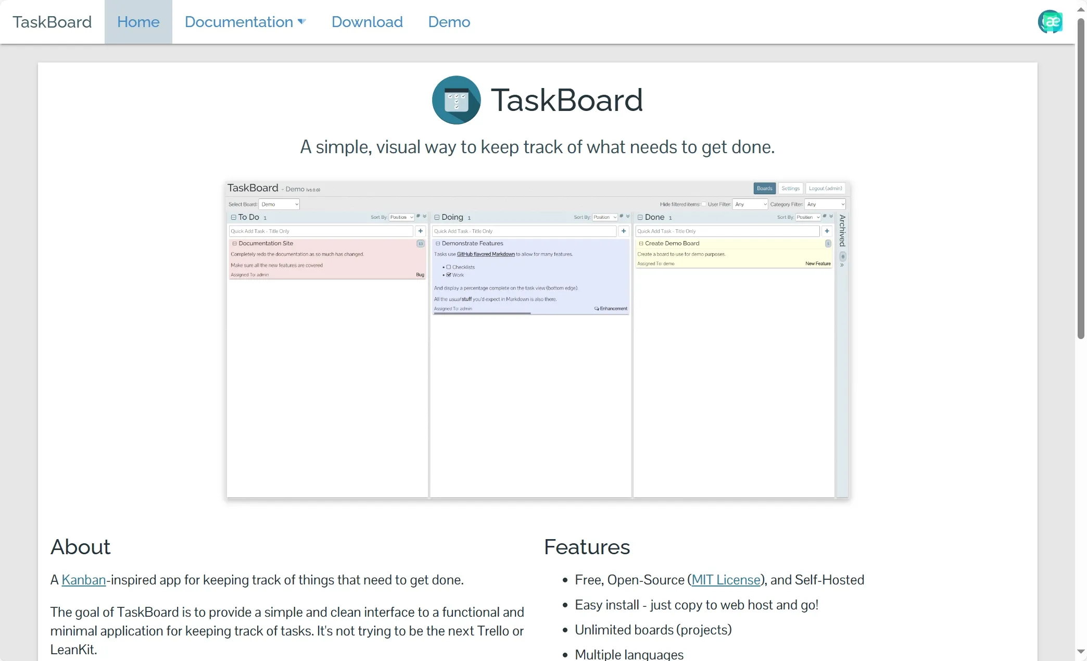Click the New Feature category label
The height and width of the screenshot is (661, 1087).
[818, 264]
